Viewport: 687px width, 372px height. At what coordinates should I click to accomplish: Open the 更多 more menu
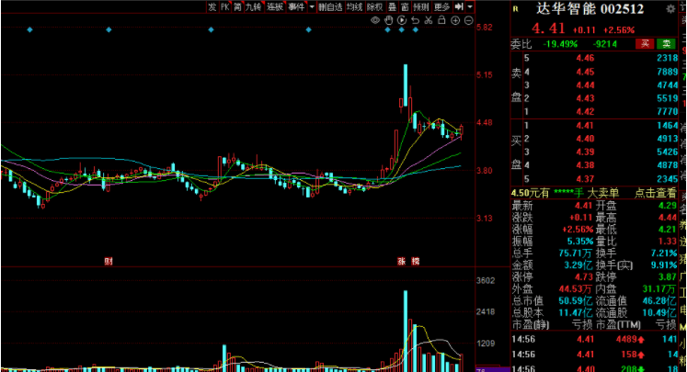[x=442, y=6]
